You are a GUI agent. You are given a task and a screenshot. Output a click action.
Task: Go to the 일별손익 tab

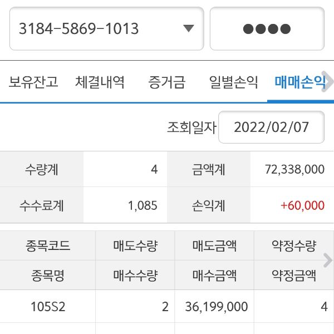tap(233, 83)
